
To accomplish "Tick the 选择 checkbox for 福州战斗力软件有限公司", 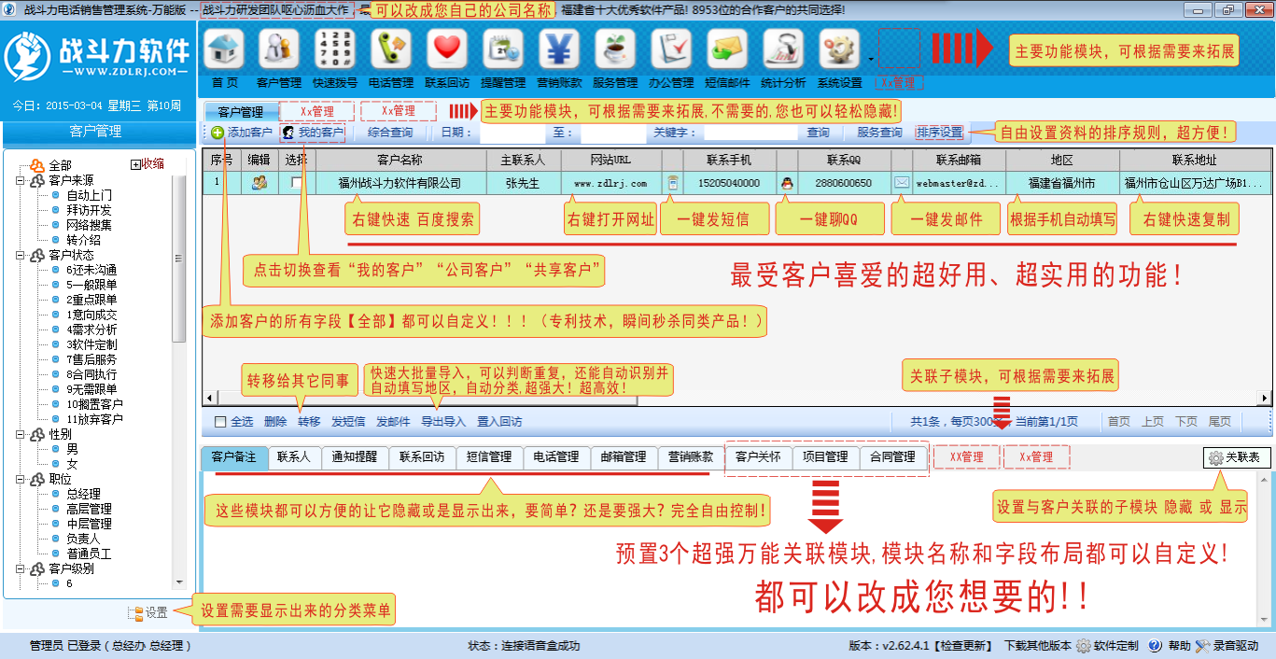I will tap(297, 183).
